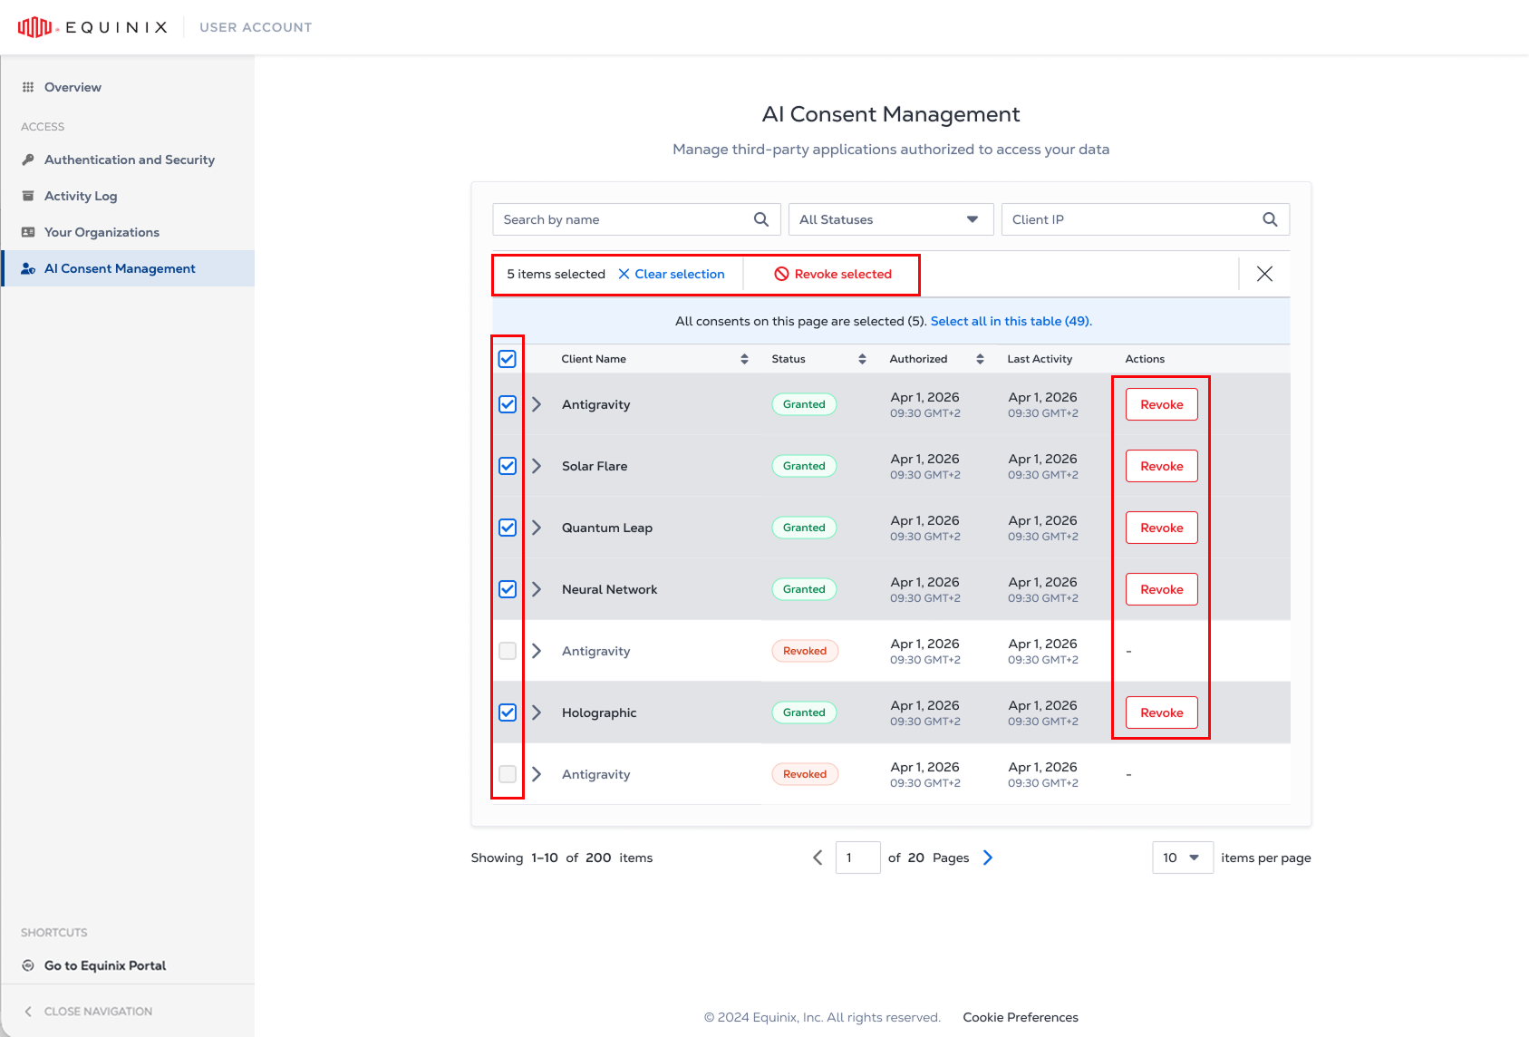Click the page number input field
This screenshot has height=1037, width=1529.
tap(857, 858)
